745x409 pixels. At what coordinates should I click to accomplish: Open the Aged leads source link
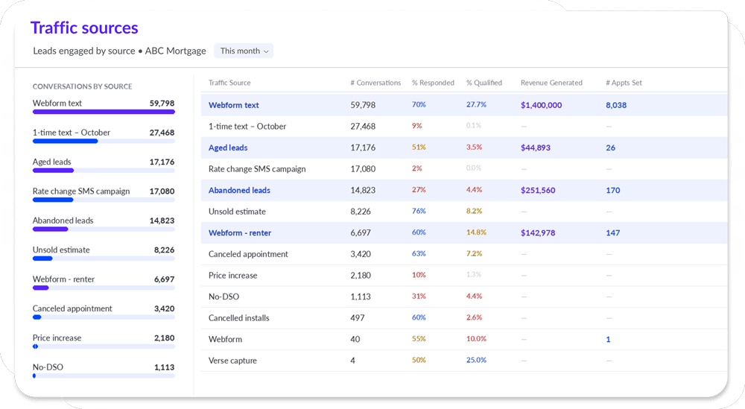point(227,148)
